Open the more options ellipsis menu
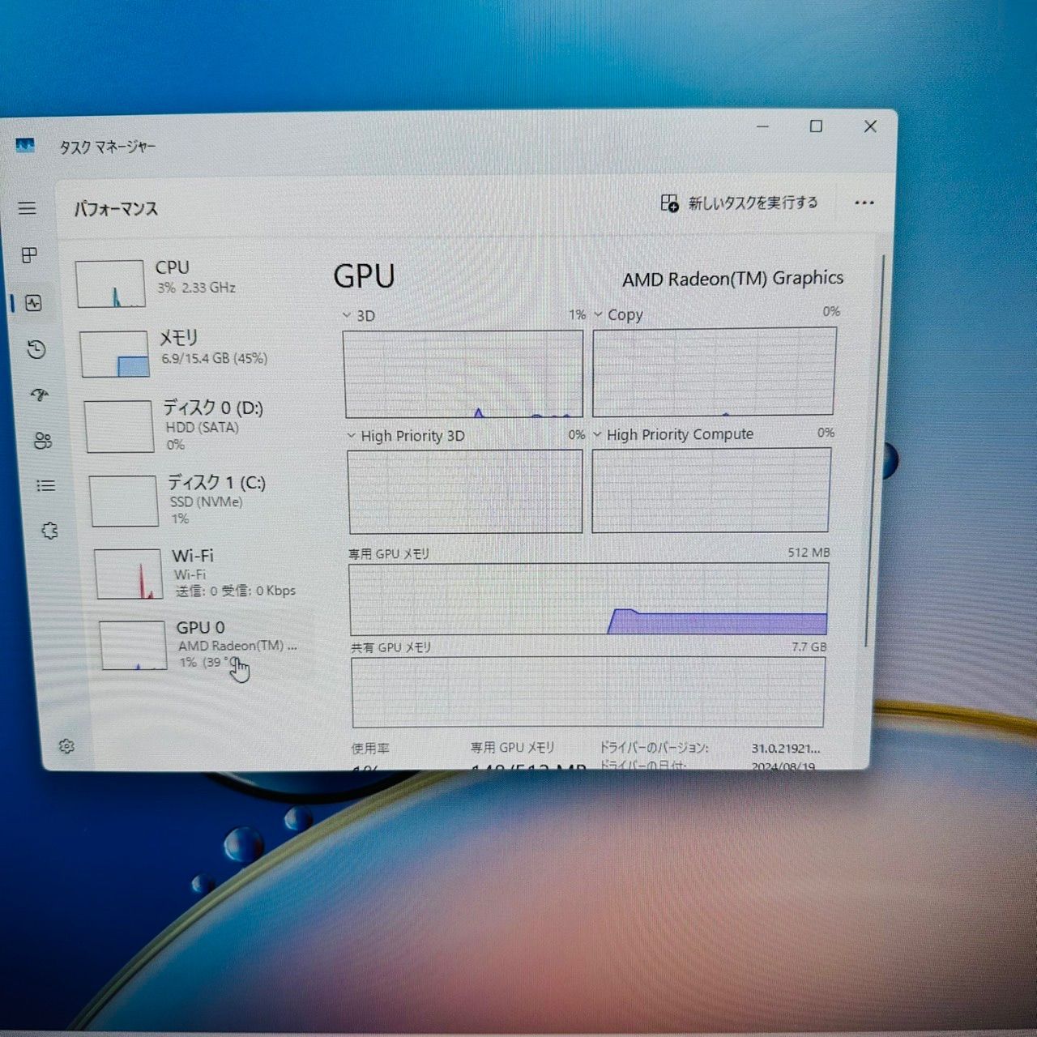Screen dimensions: 1037x1037 pos(864,203)
